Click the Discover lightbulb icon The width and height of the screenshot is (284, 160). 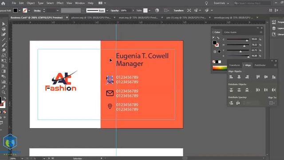coord(206,3)
